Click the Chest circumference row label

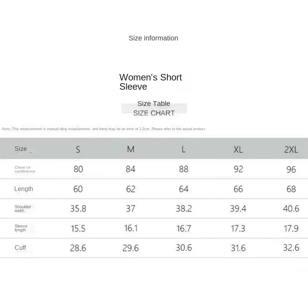click(x=25, y=169)
